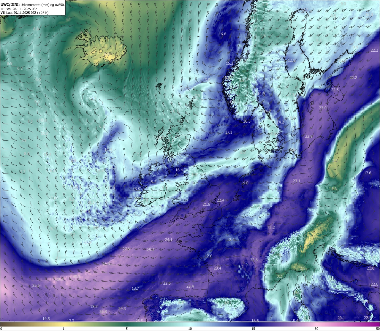Click the UWC/DINI Úrkomumætti title line
380x331 pixels.
click(x=33, y=5)
